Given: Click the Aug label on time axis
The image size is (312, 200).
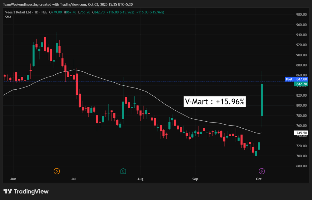Looking at the screenshot, I should click(x=140, y=179).
